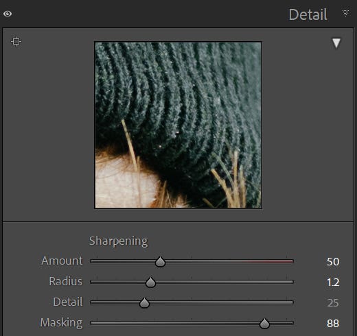Click the Detail slider label under Sharpening
Viewport: 357px width, 336px height.
[x=68, y=302]
